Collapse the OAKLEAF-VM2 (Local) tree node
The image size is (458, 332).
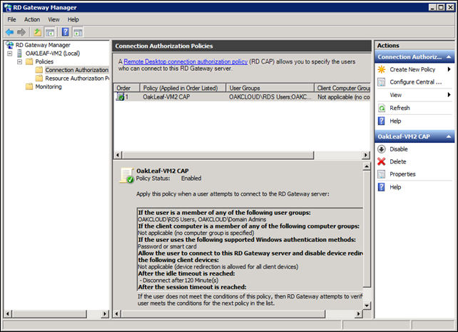(10, 54)
